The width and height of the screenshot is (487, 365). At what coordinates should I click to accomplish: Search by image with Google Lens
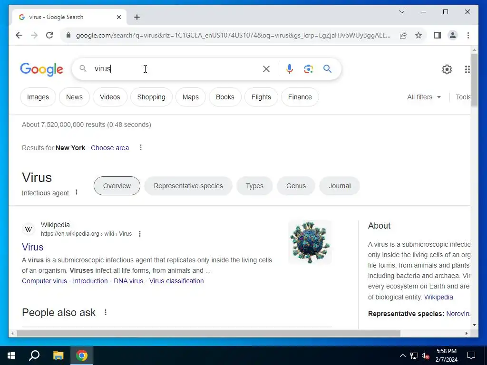[x=308, y=69]
